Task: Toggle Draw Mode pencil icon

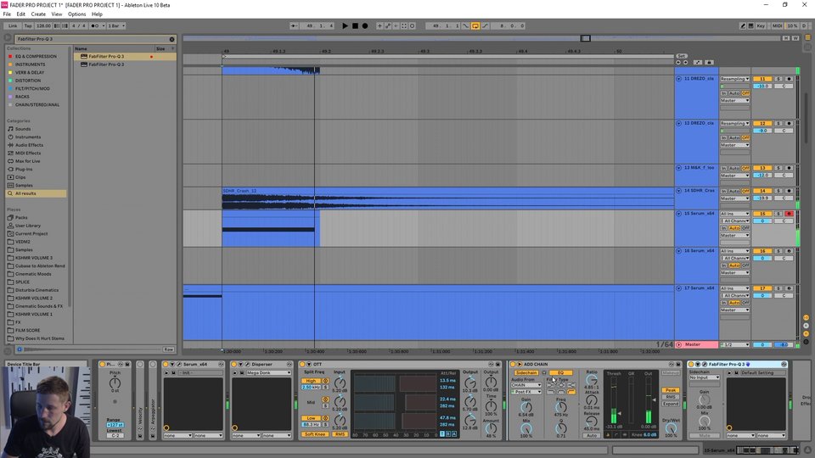Action: 743,25
